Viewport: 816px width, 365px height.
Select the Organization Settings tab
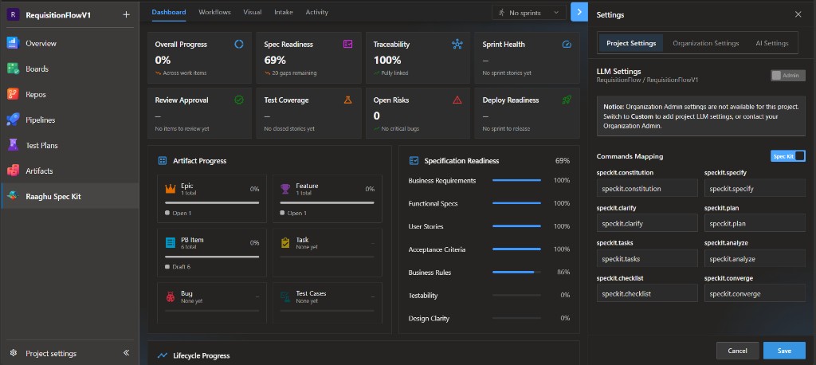pyautogui.click(x=706, y=43)
